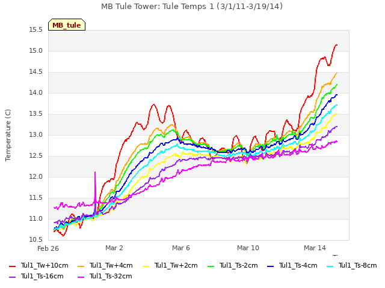Click the green Tul1_Ts-2cm legend swatch
The width and height of the screenshot is (385, 288).
(211, 266)
